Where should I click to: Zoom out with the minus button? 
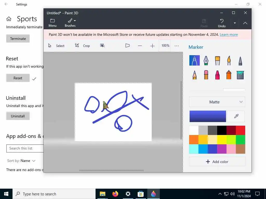[x=140, y=46]
